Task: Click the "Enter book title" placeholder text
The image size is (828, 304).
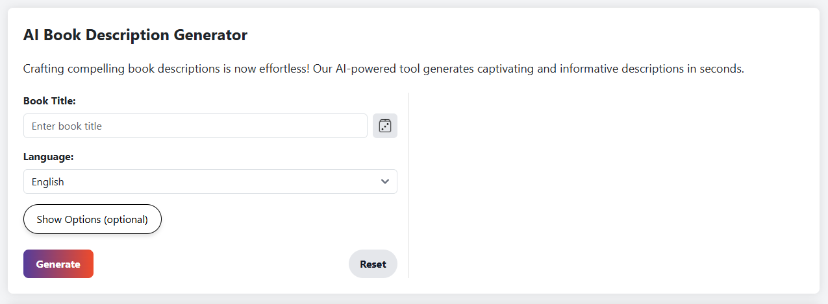Action: [67, 126]
